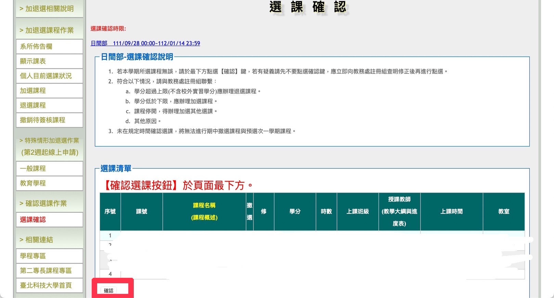
Task: Select 選課確認 sidebar item
Action: [50, 220]
